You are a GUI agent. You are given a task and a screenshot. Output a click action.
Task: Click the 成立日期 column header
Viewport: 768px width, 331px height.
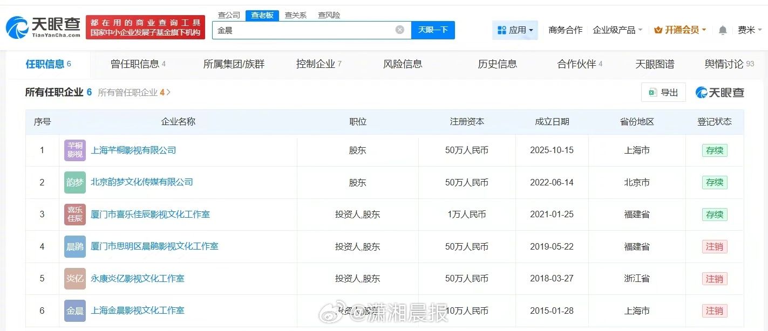coord(552,122)
